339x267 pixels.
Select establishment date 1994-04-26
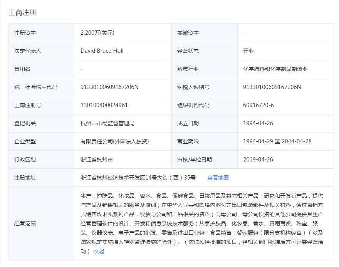[258, 123]
